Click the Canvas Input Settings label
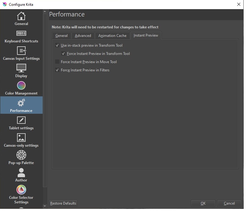247x211 pixels. 22,59
